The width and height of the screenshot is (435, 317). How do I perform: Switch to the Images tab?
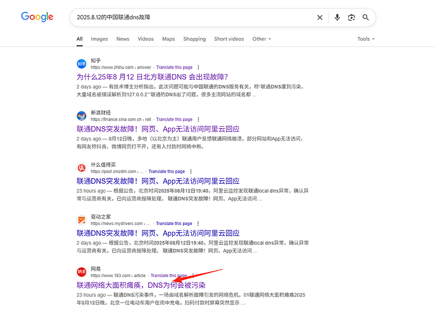(99, 39)
